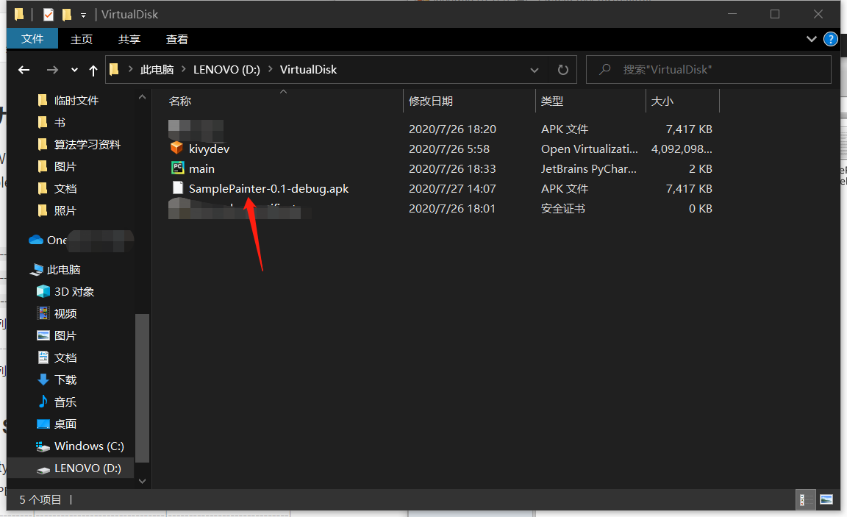The image size is (847, 517).
Task: Open 桌面 in the sidebar
Action: coord(65,424)
